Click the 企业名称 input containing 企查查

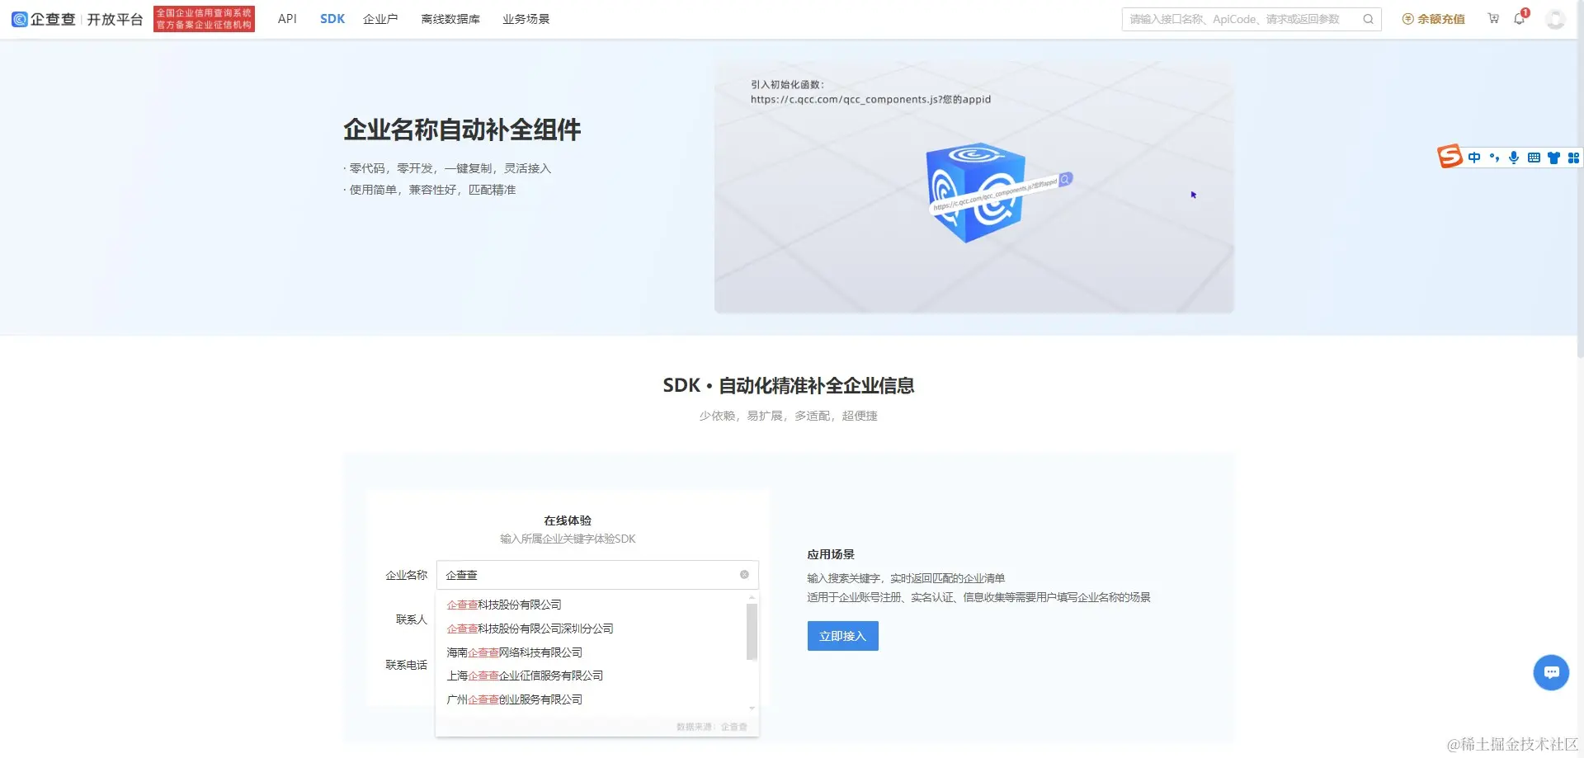click(597, 575)
